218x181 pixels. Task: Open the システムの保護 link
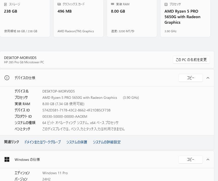[x=77, y=142]
